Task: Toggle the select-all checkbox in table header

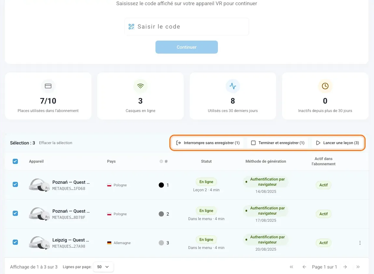Action: click(x=15, y=161)
